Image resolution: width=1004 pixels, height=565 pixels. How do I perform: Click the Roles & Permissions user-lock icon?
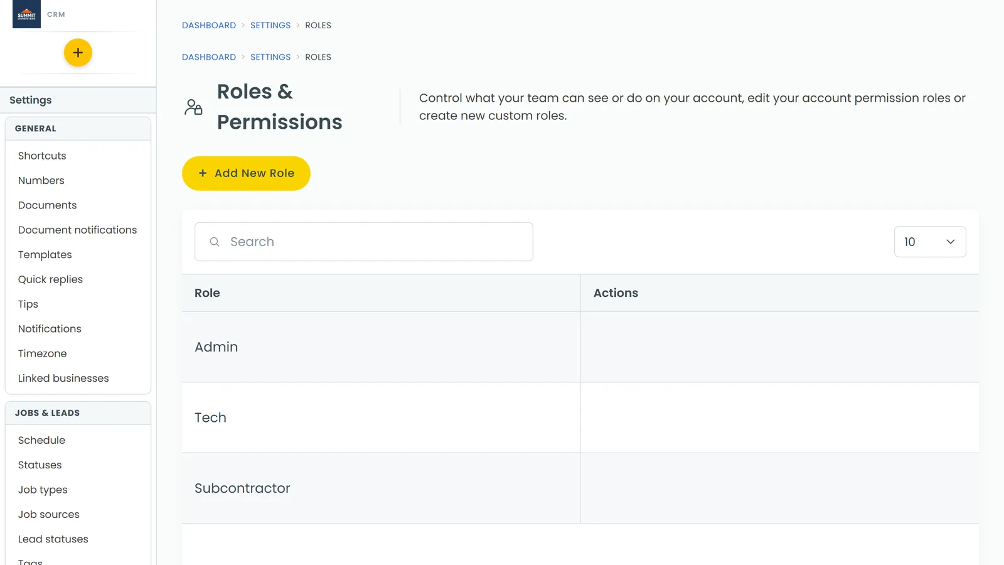click(x=193, y=107)
